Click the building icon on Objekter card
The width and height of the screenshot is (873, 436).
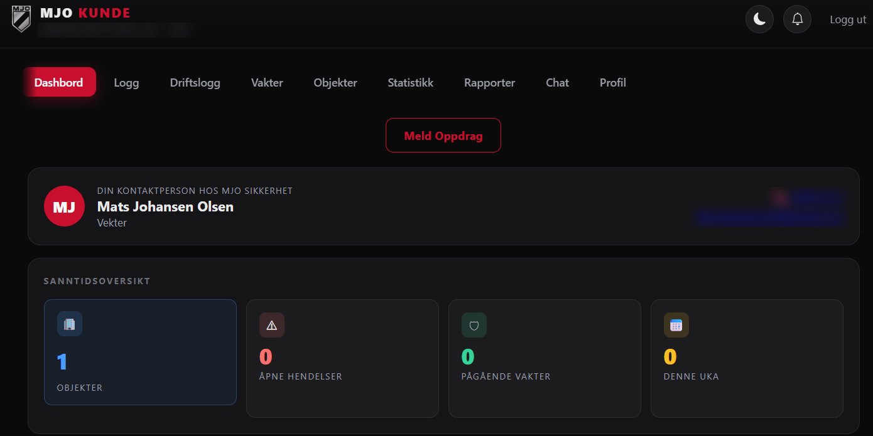[70, 324]
